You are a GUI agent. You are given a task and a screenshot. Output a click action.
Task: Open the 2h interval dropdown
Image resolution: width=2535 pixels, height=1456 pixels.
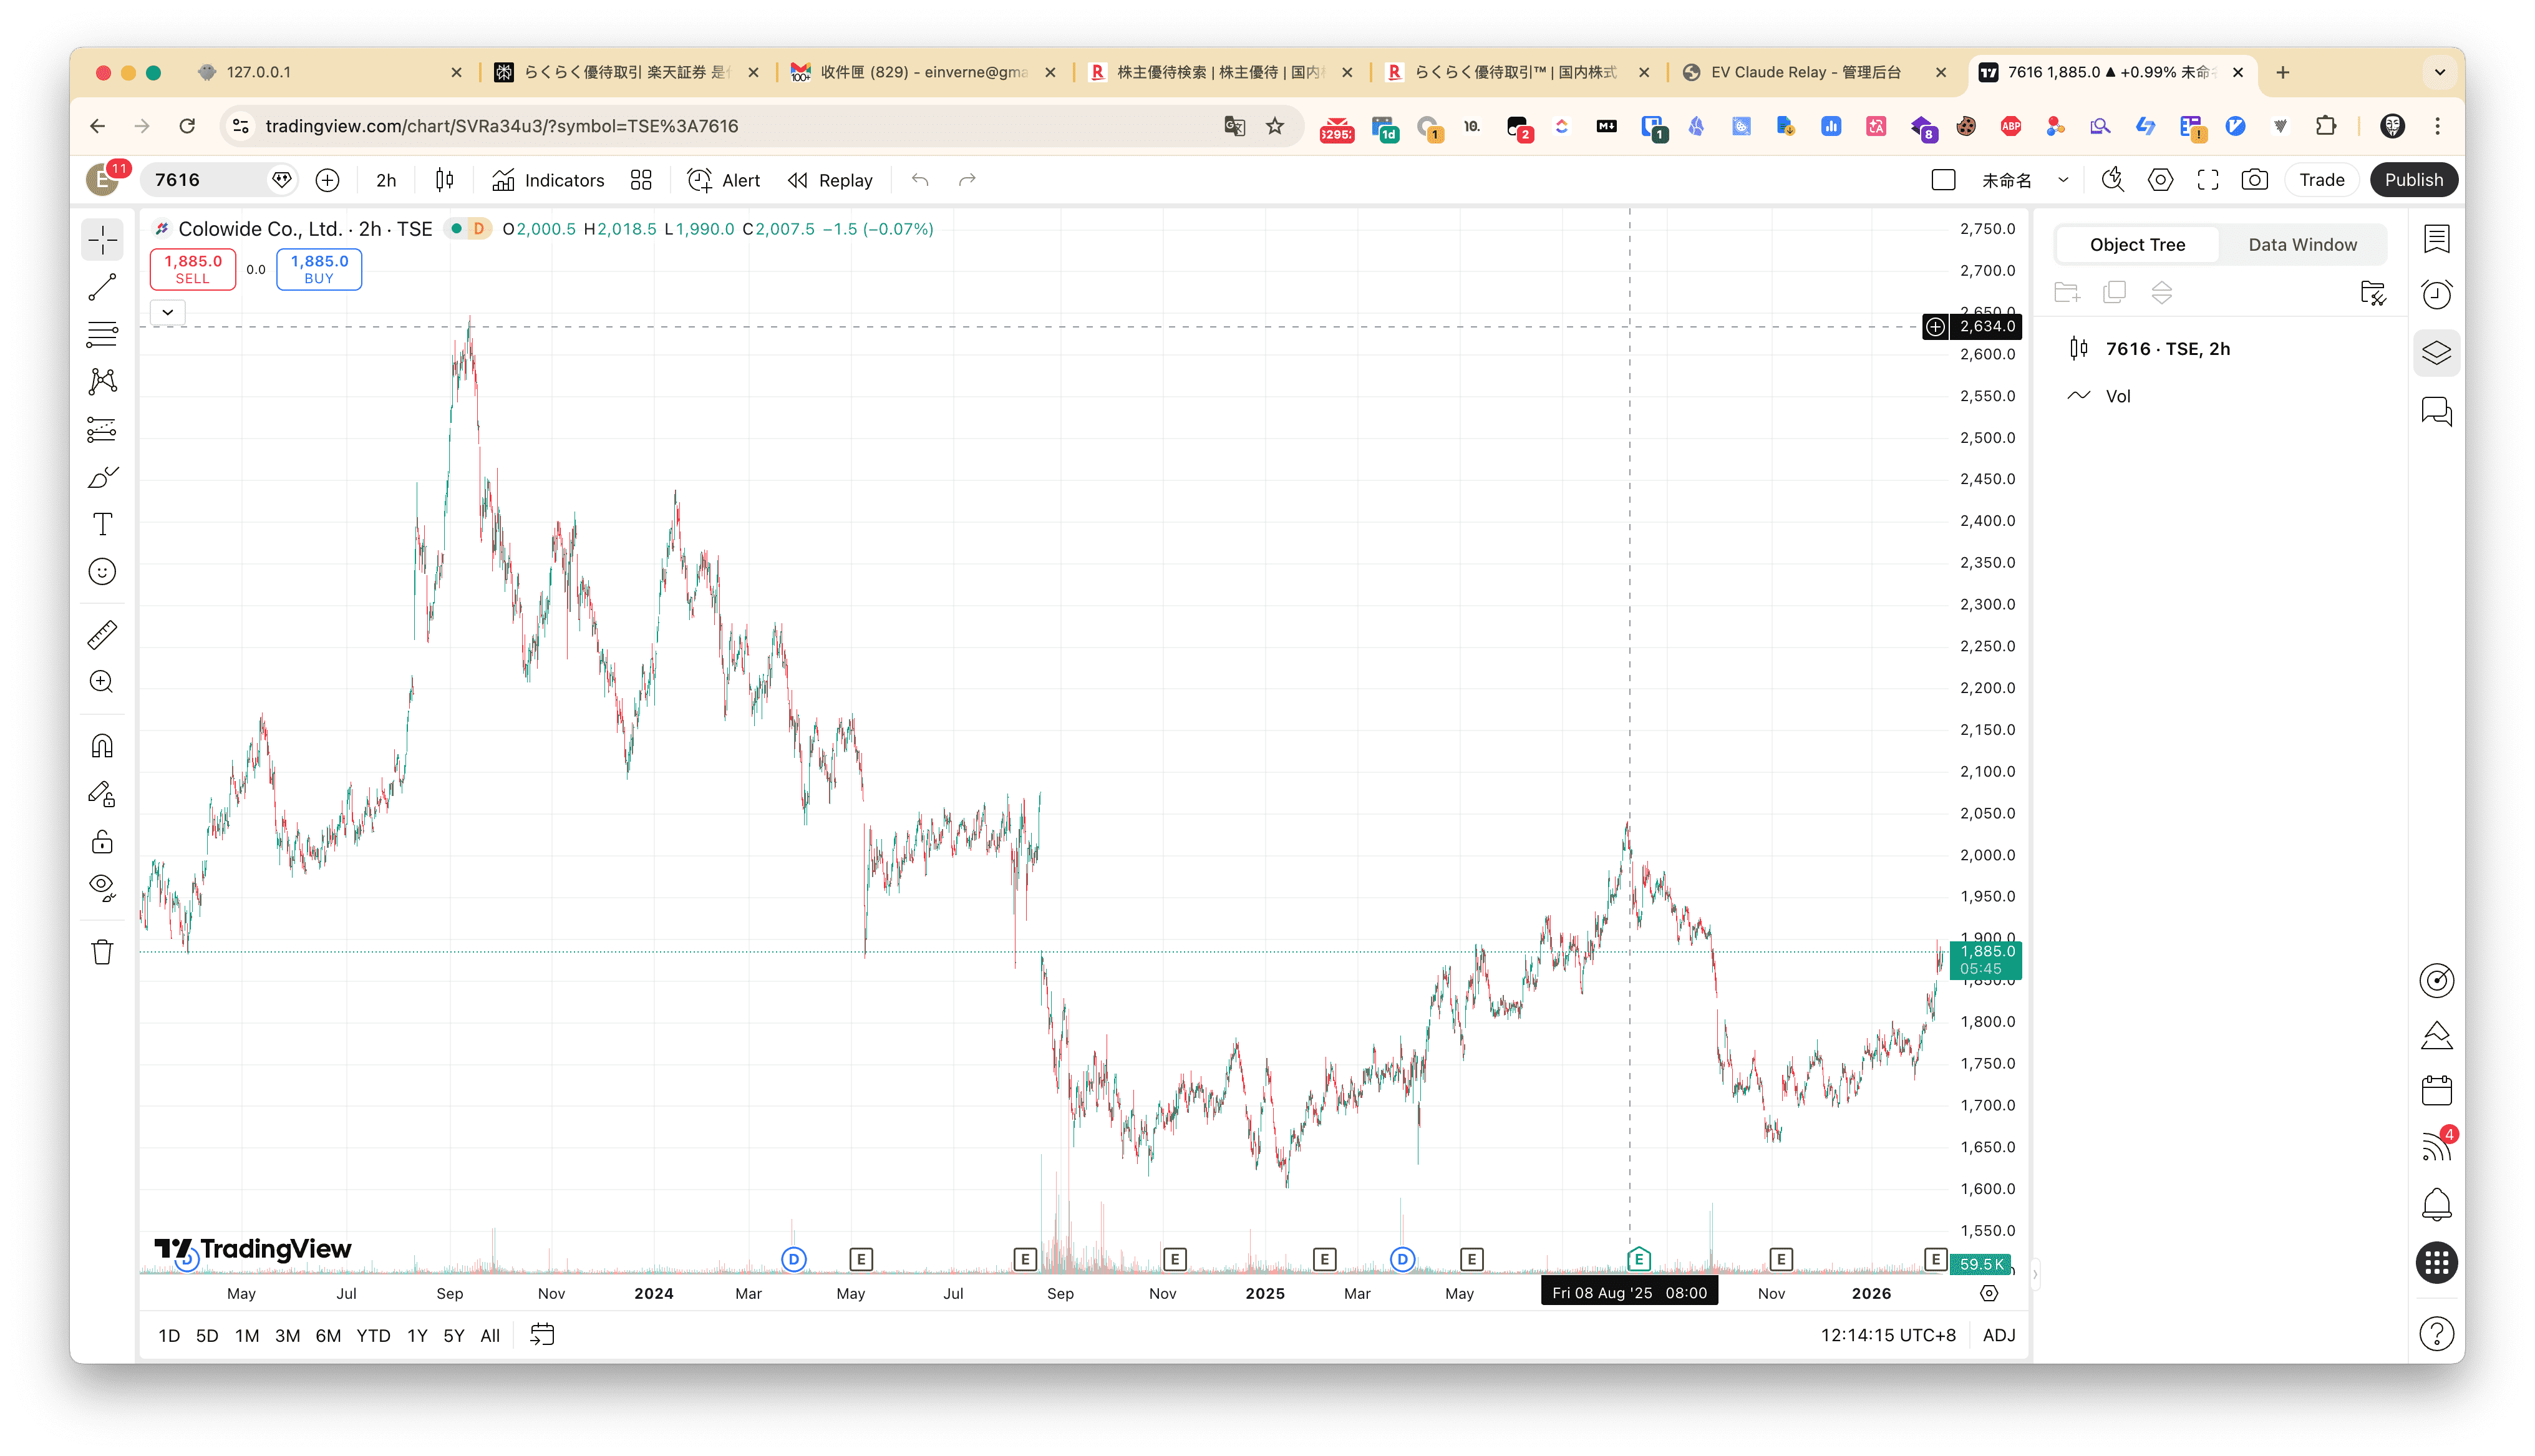coord(386,180)
